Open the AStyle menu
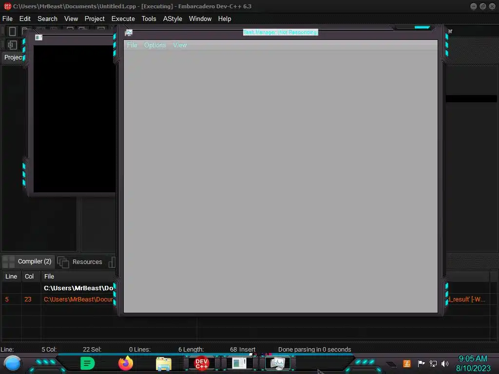The image size is (499, 374). click(x=173, y=19)
